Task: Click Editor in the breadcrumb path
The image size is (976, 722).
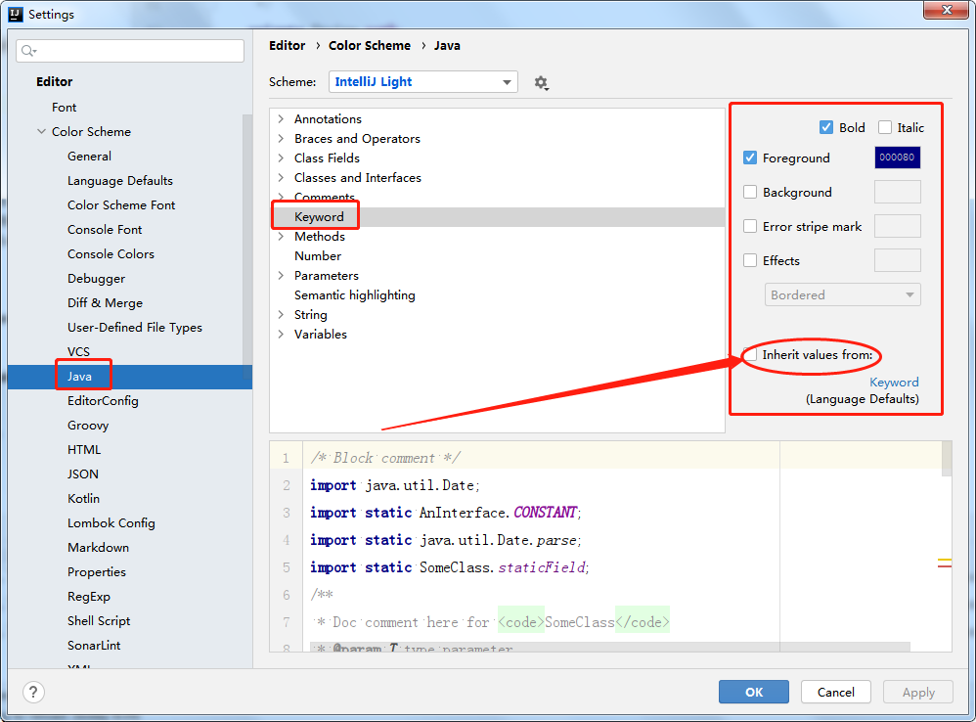Action: tap(287, 45)
